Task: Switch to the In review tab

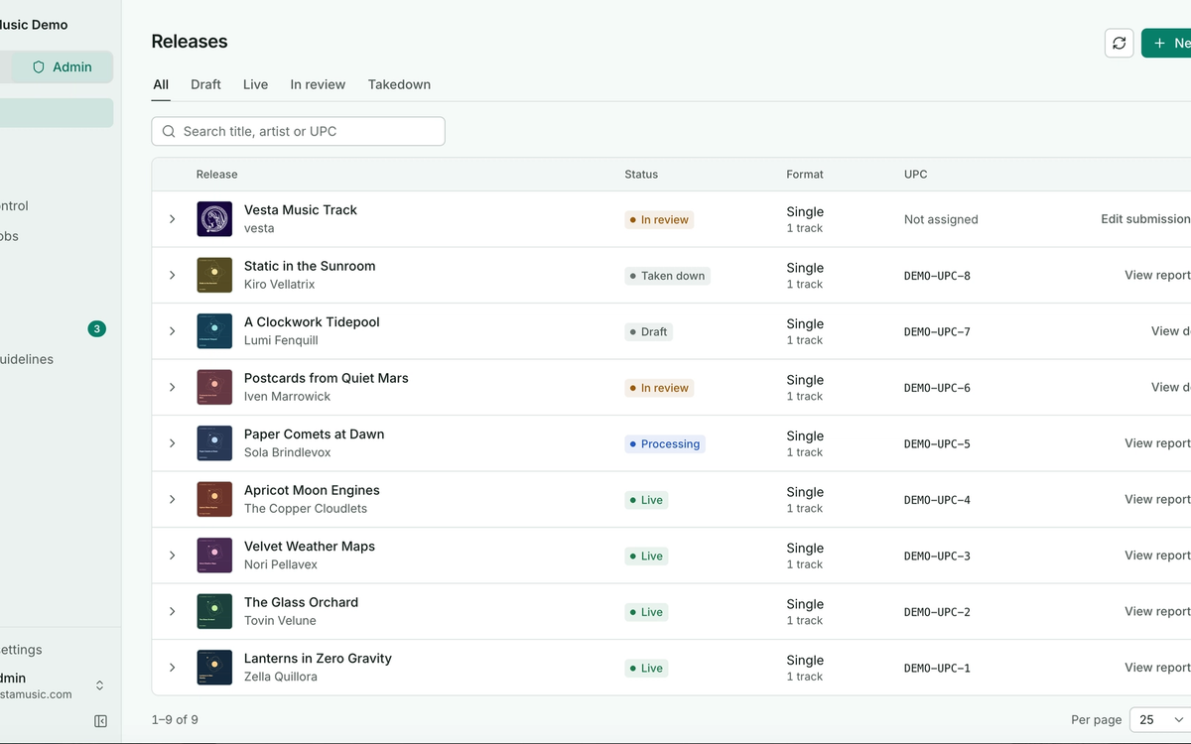Action: click(x=318, y=84)
